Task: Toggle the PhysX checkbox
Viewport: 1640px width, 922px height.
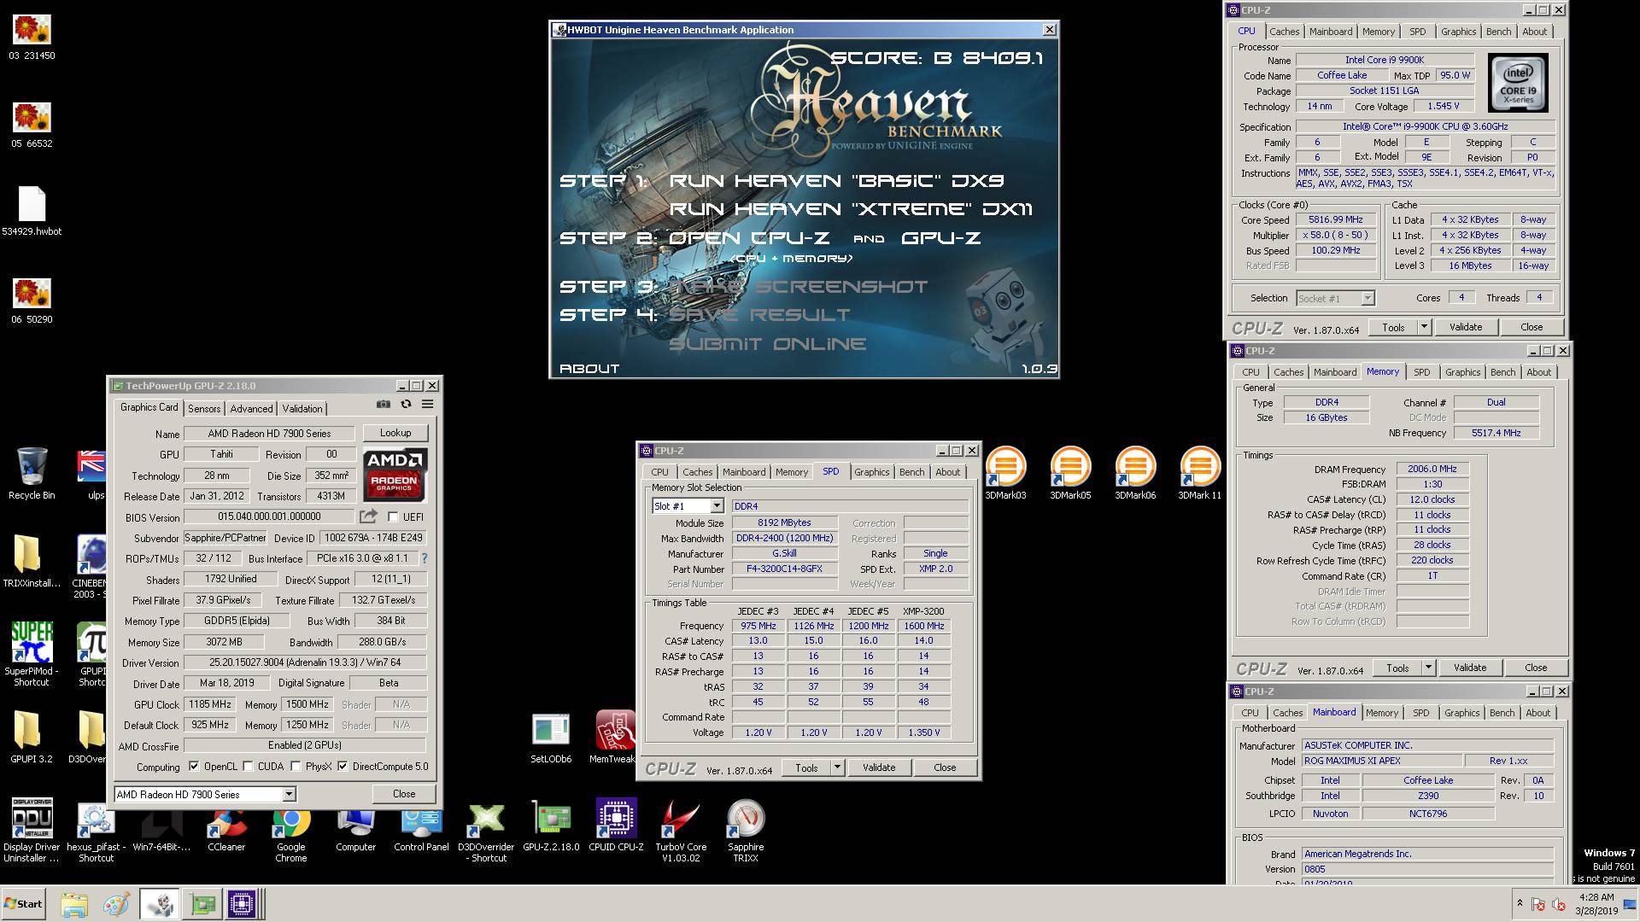Action: [x=296, y=767]
